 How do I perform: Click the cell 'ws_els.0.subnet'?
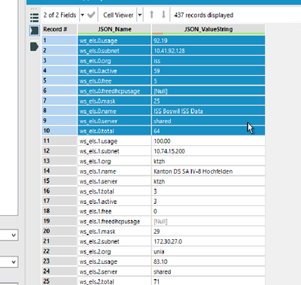(x=114, y=50)
